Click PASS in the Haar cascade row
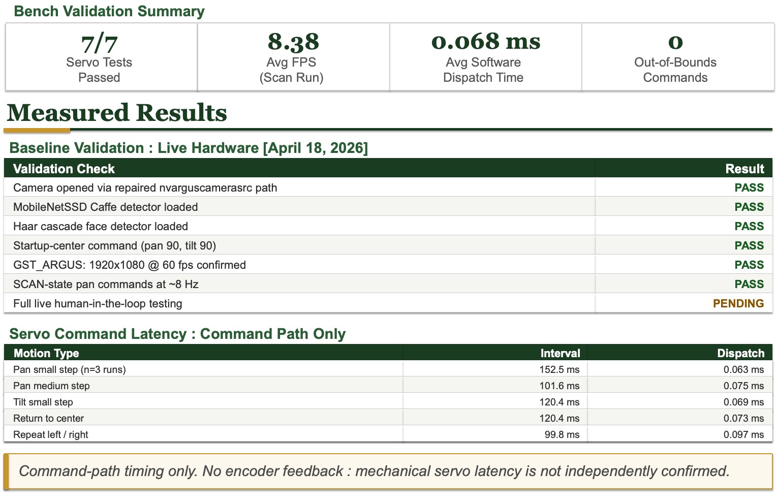776x503 pixels. coord(749,226)
